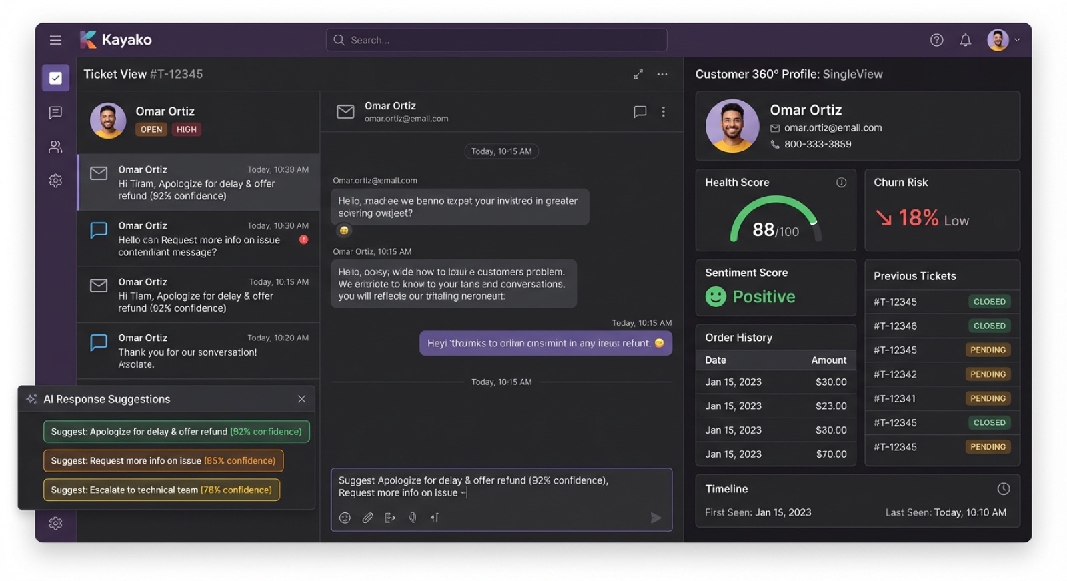Click the text formatting icon in reply toolbar
The width and height of the screenshot is (1067, 581).
tap(435, 518)
